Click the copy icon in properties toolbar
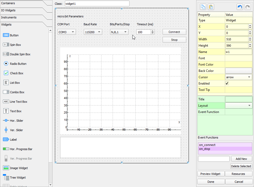Viewport: 254px width, 187px height. click(x=203, y=7)
